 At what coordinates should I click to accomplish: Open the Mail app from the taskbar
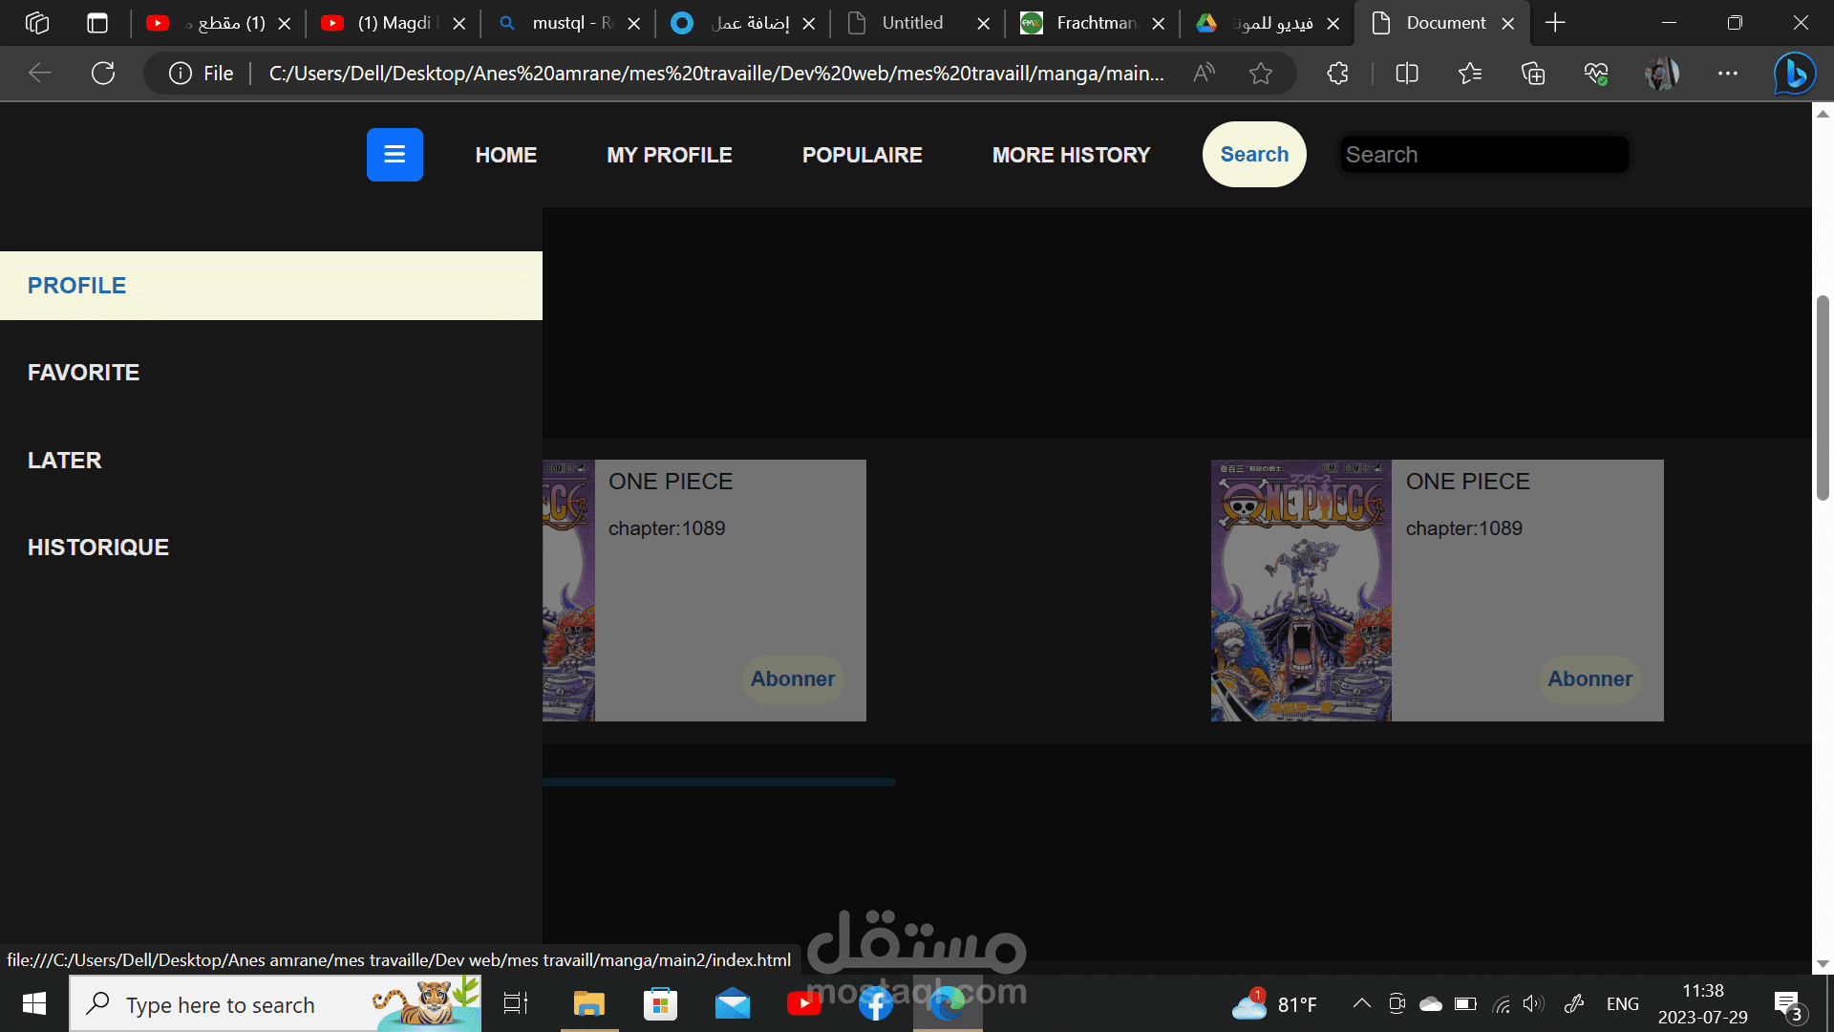733,1003
